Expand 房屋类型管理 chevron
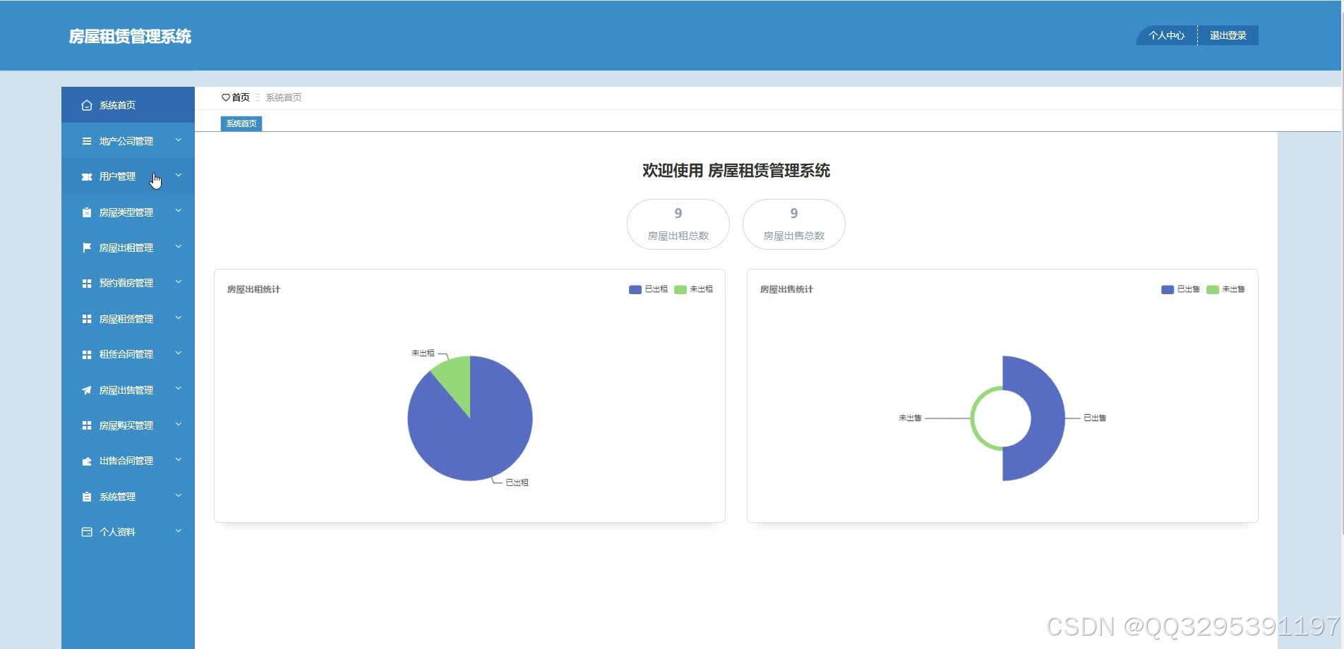1344x649 pixels. pos(179,211)
